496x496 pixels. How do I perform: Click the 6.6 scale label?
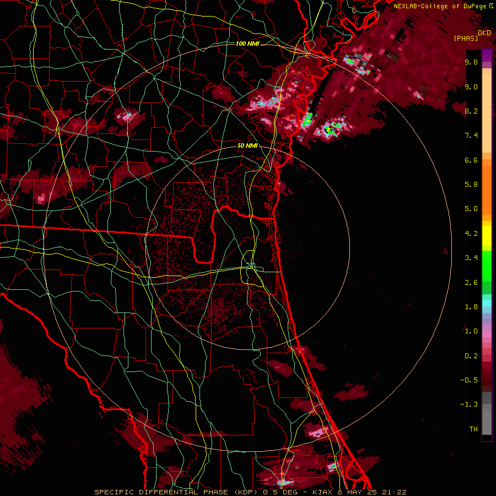point(471,160)
